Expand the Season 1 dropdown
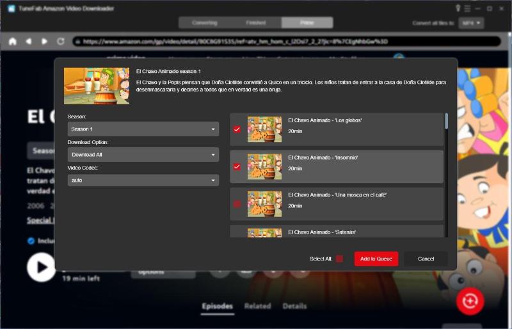This screenshot has width=512, height=329. click(x=143, y=129)
